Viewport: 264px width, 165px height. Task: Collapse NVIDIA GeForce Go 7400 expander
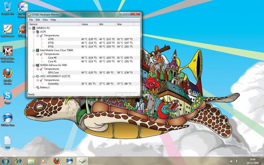coord(34,65)
